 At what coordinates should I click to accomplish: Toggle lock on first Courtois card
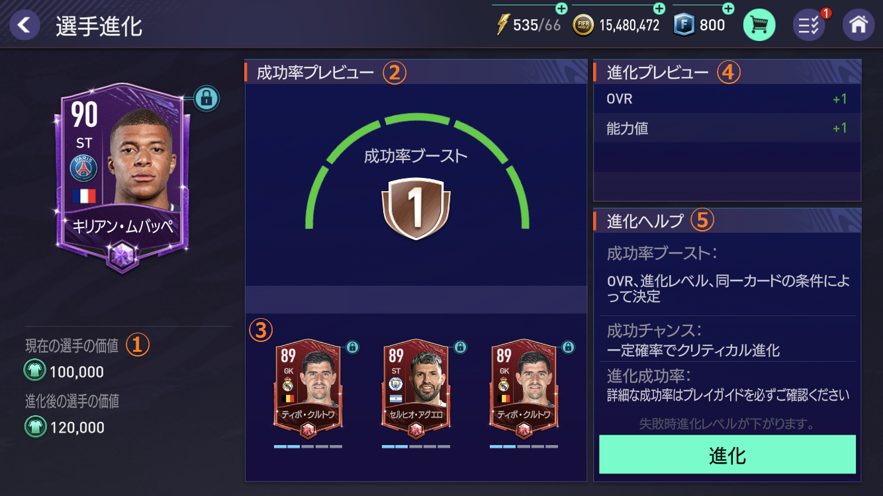pos(353,347)
